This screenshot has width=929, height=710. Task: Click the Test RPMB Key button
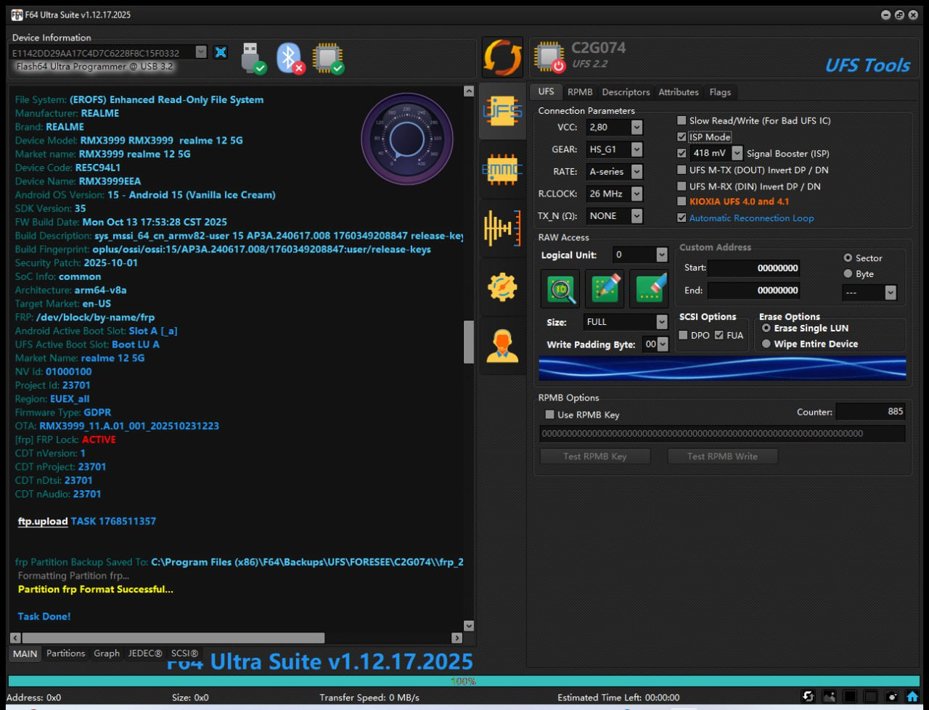pyautogui.click(x=595, y=456)
